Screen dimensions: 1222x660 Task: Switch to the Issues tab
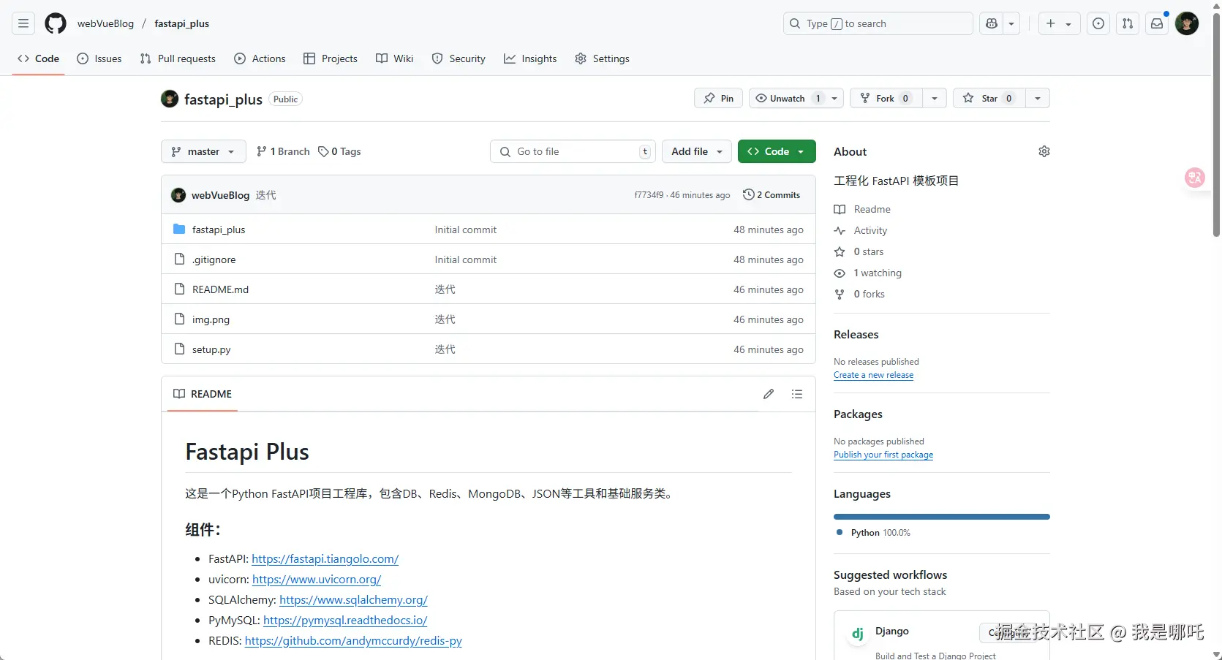[99, 58]
